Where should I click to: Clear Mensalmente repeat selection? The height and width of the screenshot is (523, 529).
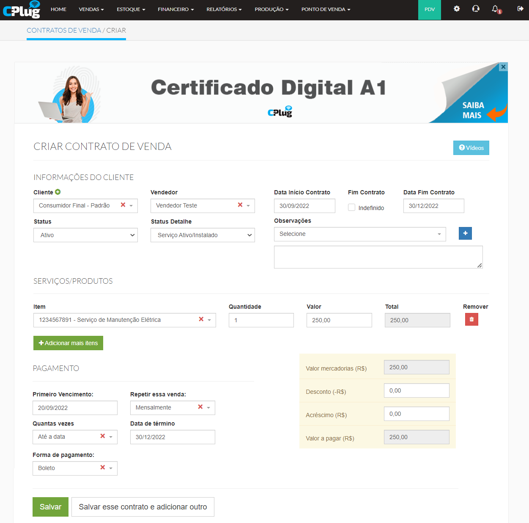[x=200, y=407]
